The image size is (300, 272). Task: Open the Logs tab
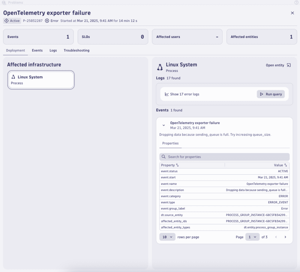point(53,50)
